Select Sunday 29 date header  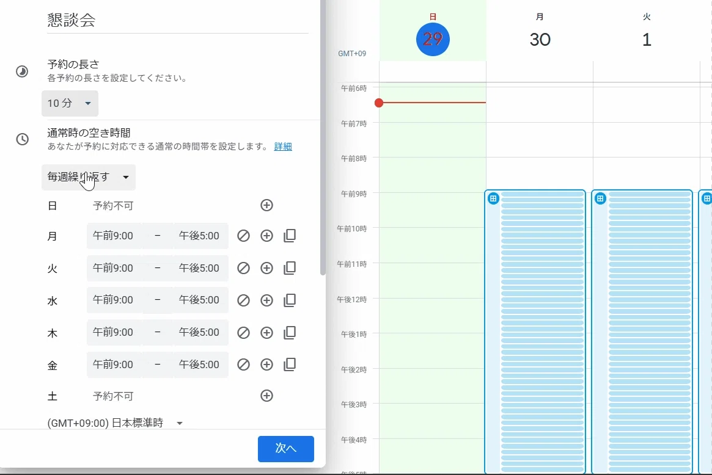coord(433,39)
